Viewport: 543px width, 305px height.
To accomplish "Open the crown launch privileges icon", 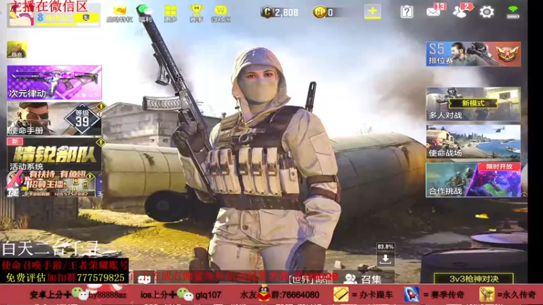I will (119, 14).
